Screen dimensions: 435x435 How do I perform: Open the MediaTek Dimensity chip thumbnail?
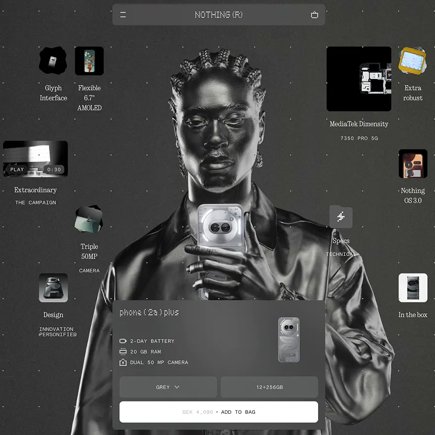click(359, 79)
